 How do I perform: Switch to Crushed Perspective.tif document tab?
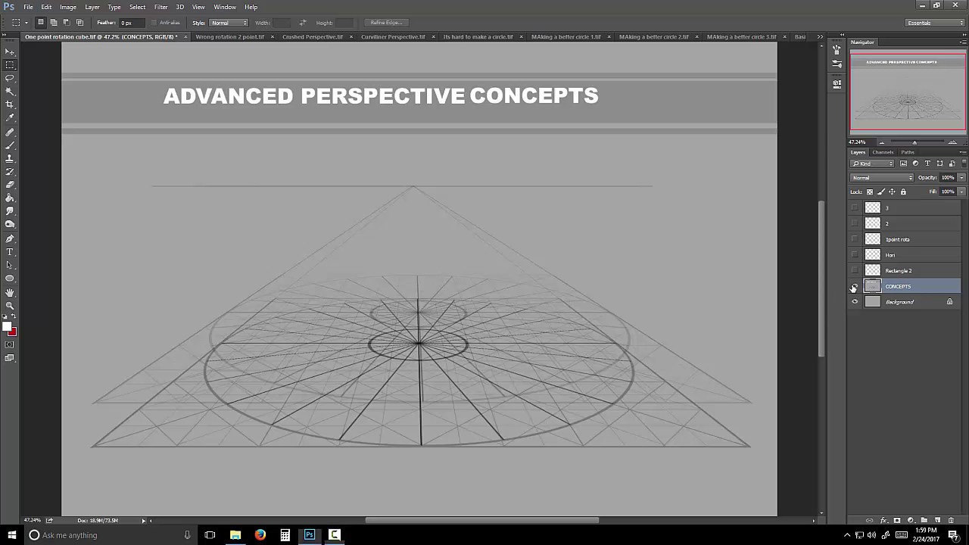coord(313,36)
